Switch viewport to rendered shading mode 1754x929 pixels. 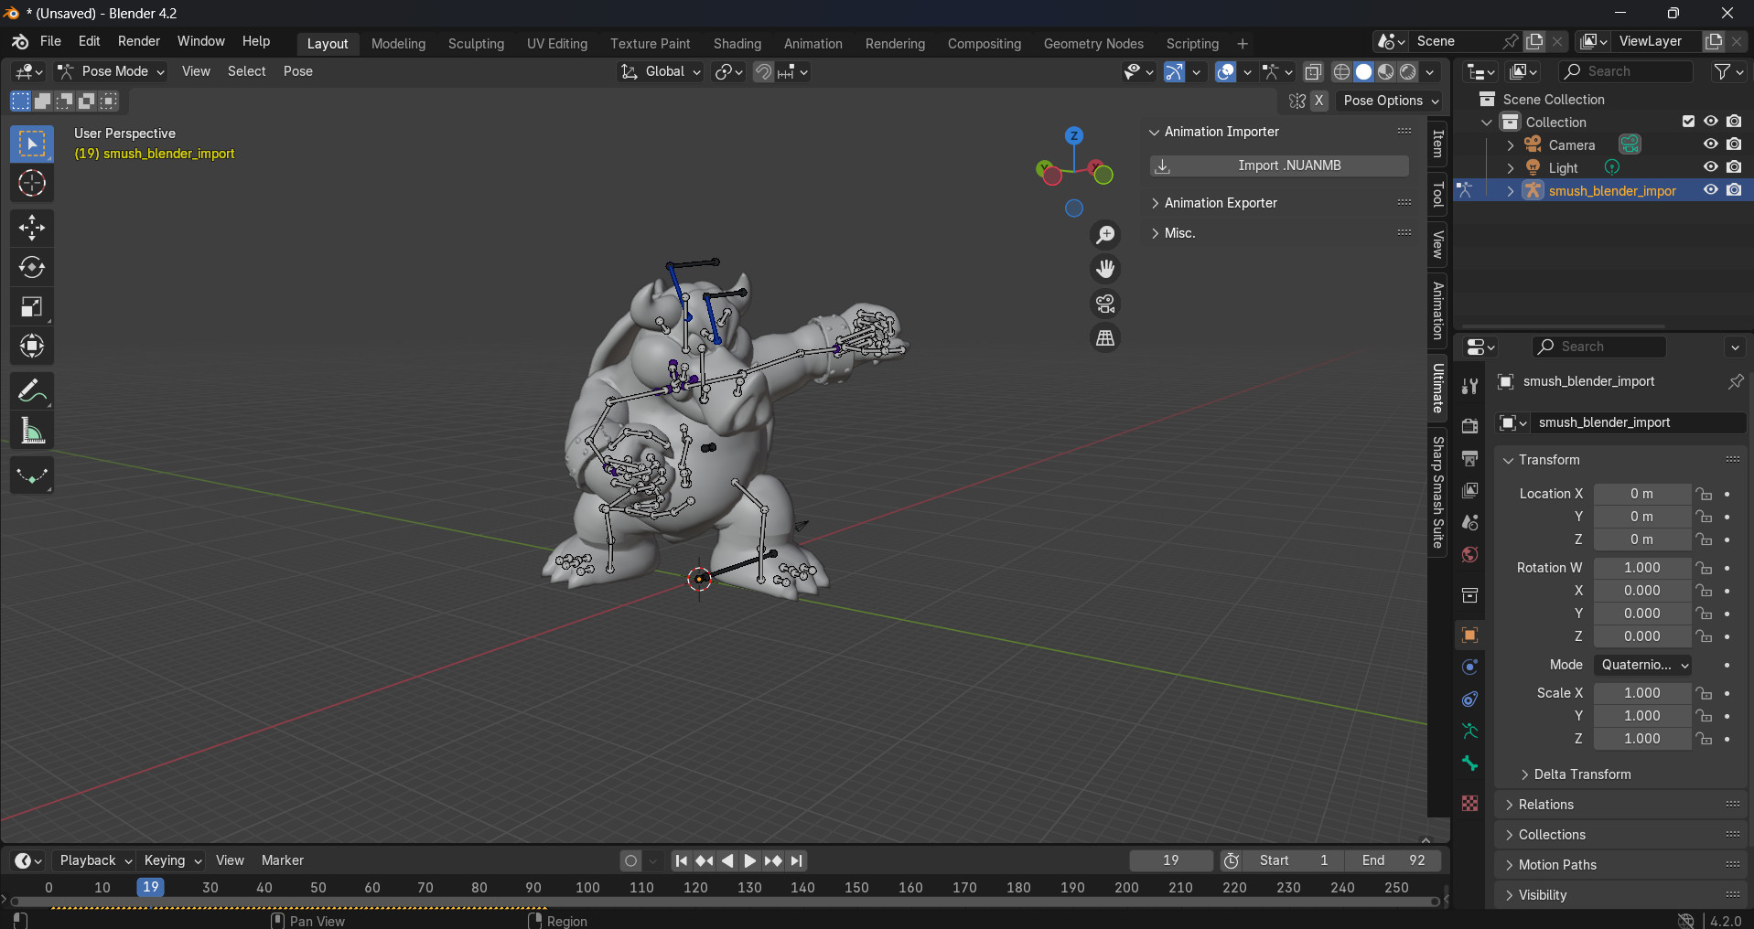coord(1410,71)
